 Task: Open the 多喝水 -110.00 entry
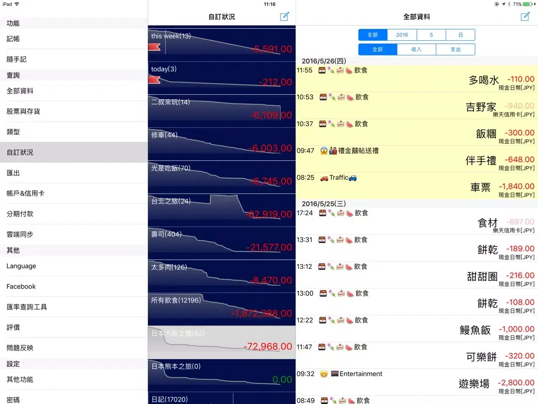click(x=417, y=78)
